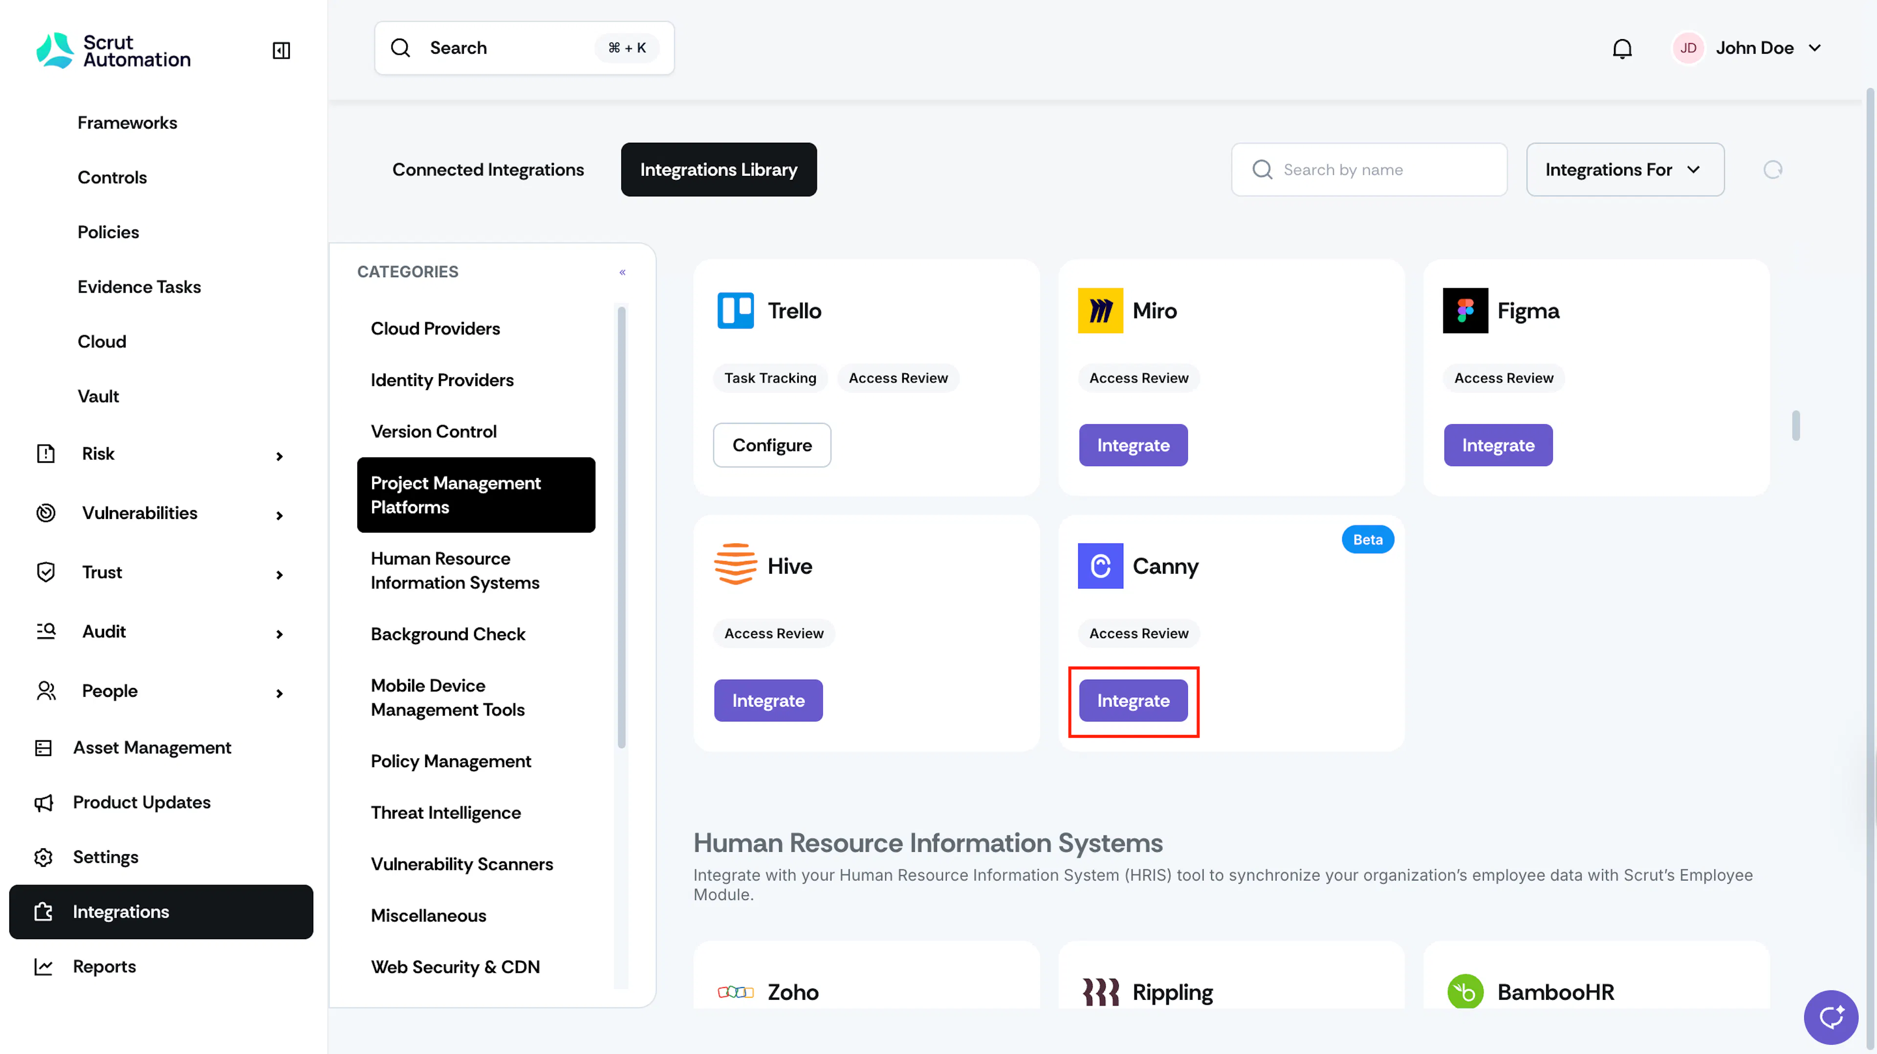Open the John Doe account menu

[x=1747, y=48]
